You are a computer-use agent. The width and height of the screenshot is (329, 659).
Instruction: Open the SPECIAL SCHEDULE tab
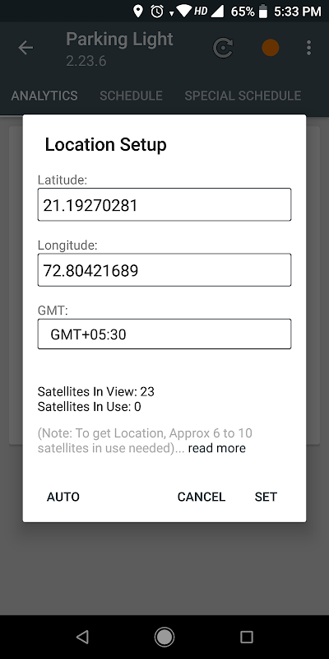[243, 96]
